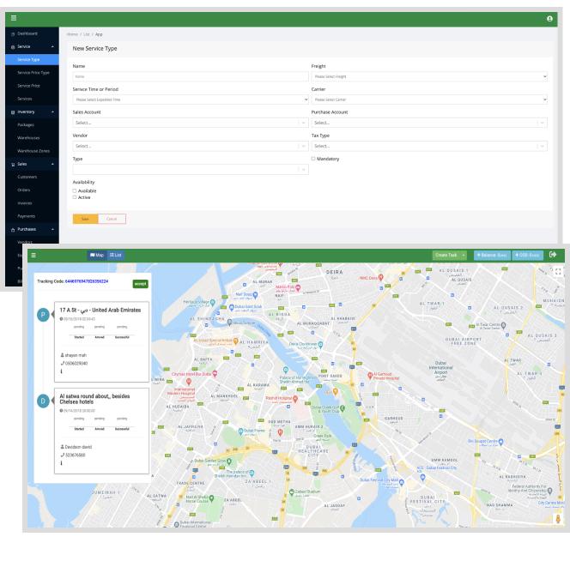Open the Type select box

pos(191,169)
